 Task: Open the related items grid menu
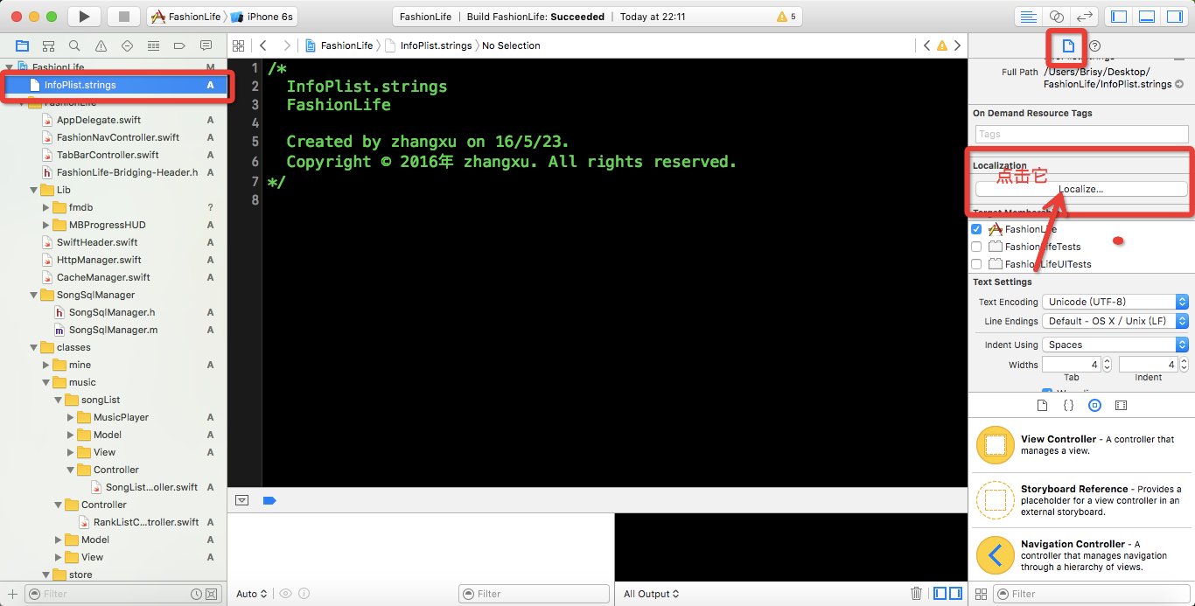pyautogui.click(x=240, y=45)
